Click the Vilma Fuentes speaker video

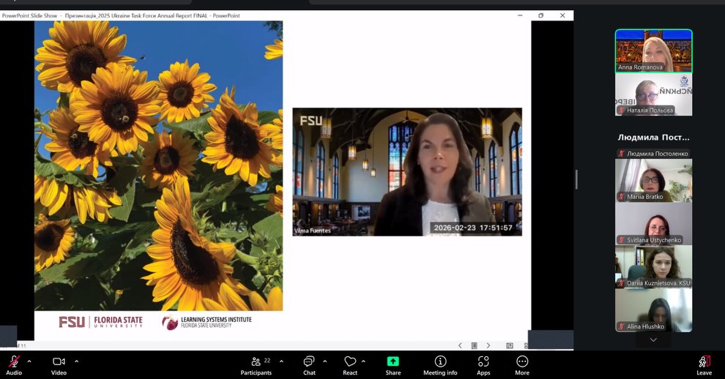[407, 172]
